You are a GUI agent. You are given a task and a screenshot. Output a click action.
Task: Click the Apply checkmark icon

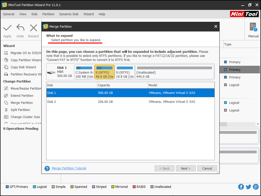[x=7, y=28]
